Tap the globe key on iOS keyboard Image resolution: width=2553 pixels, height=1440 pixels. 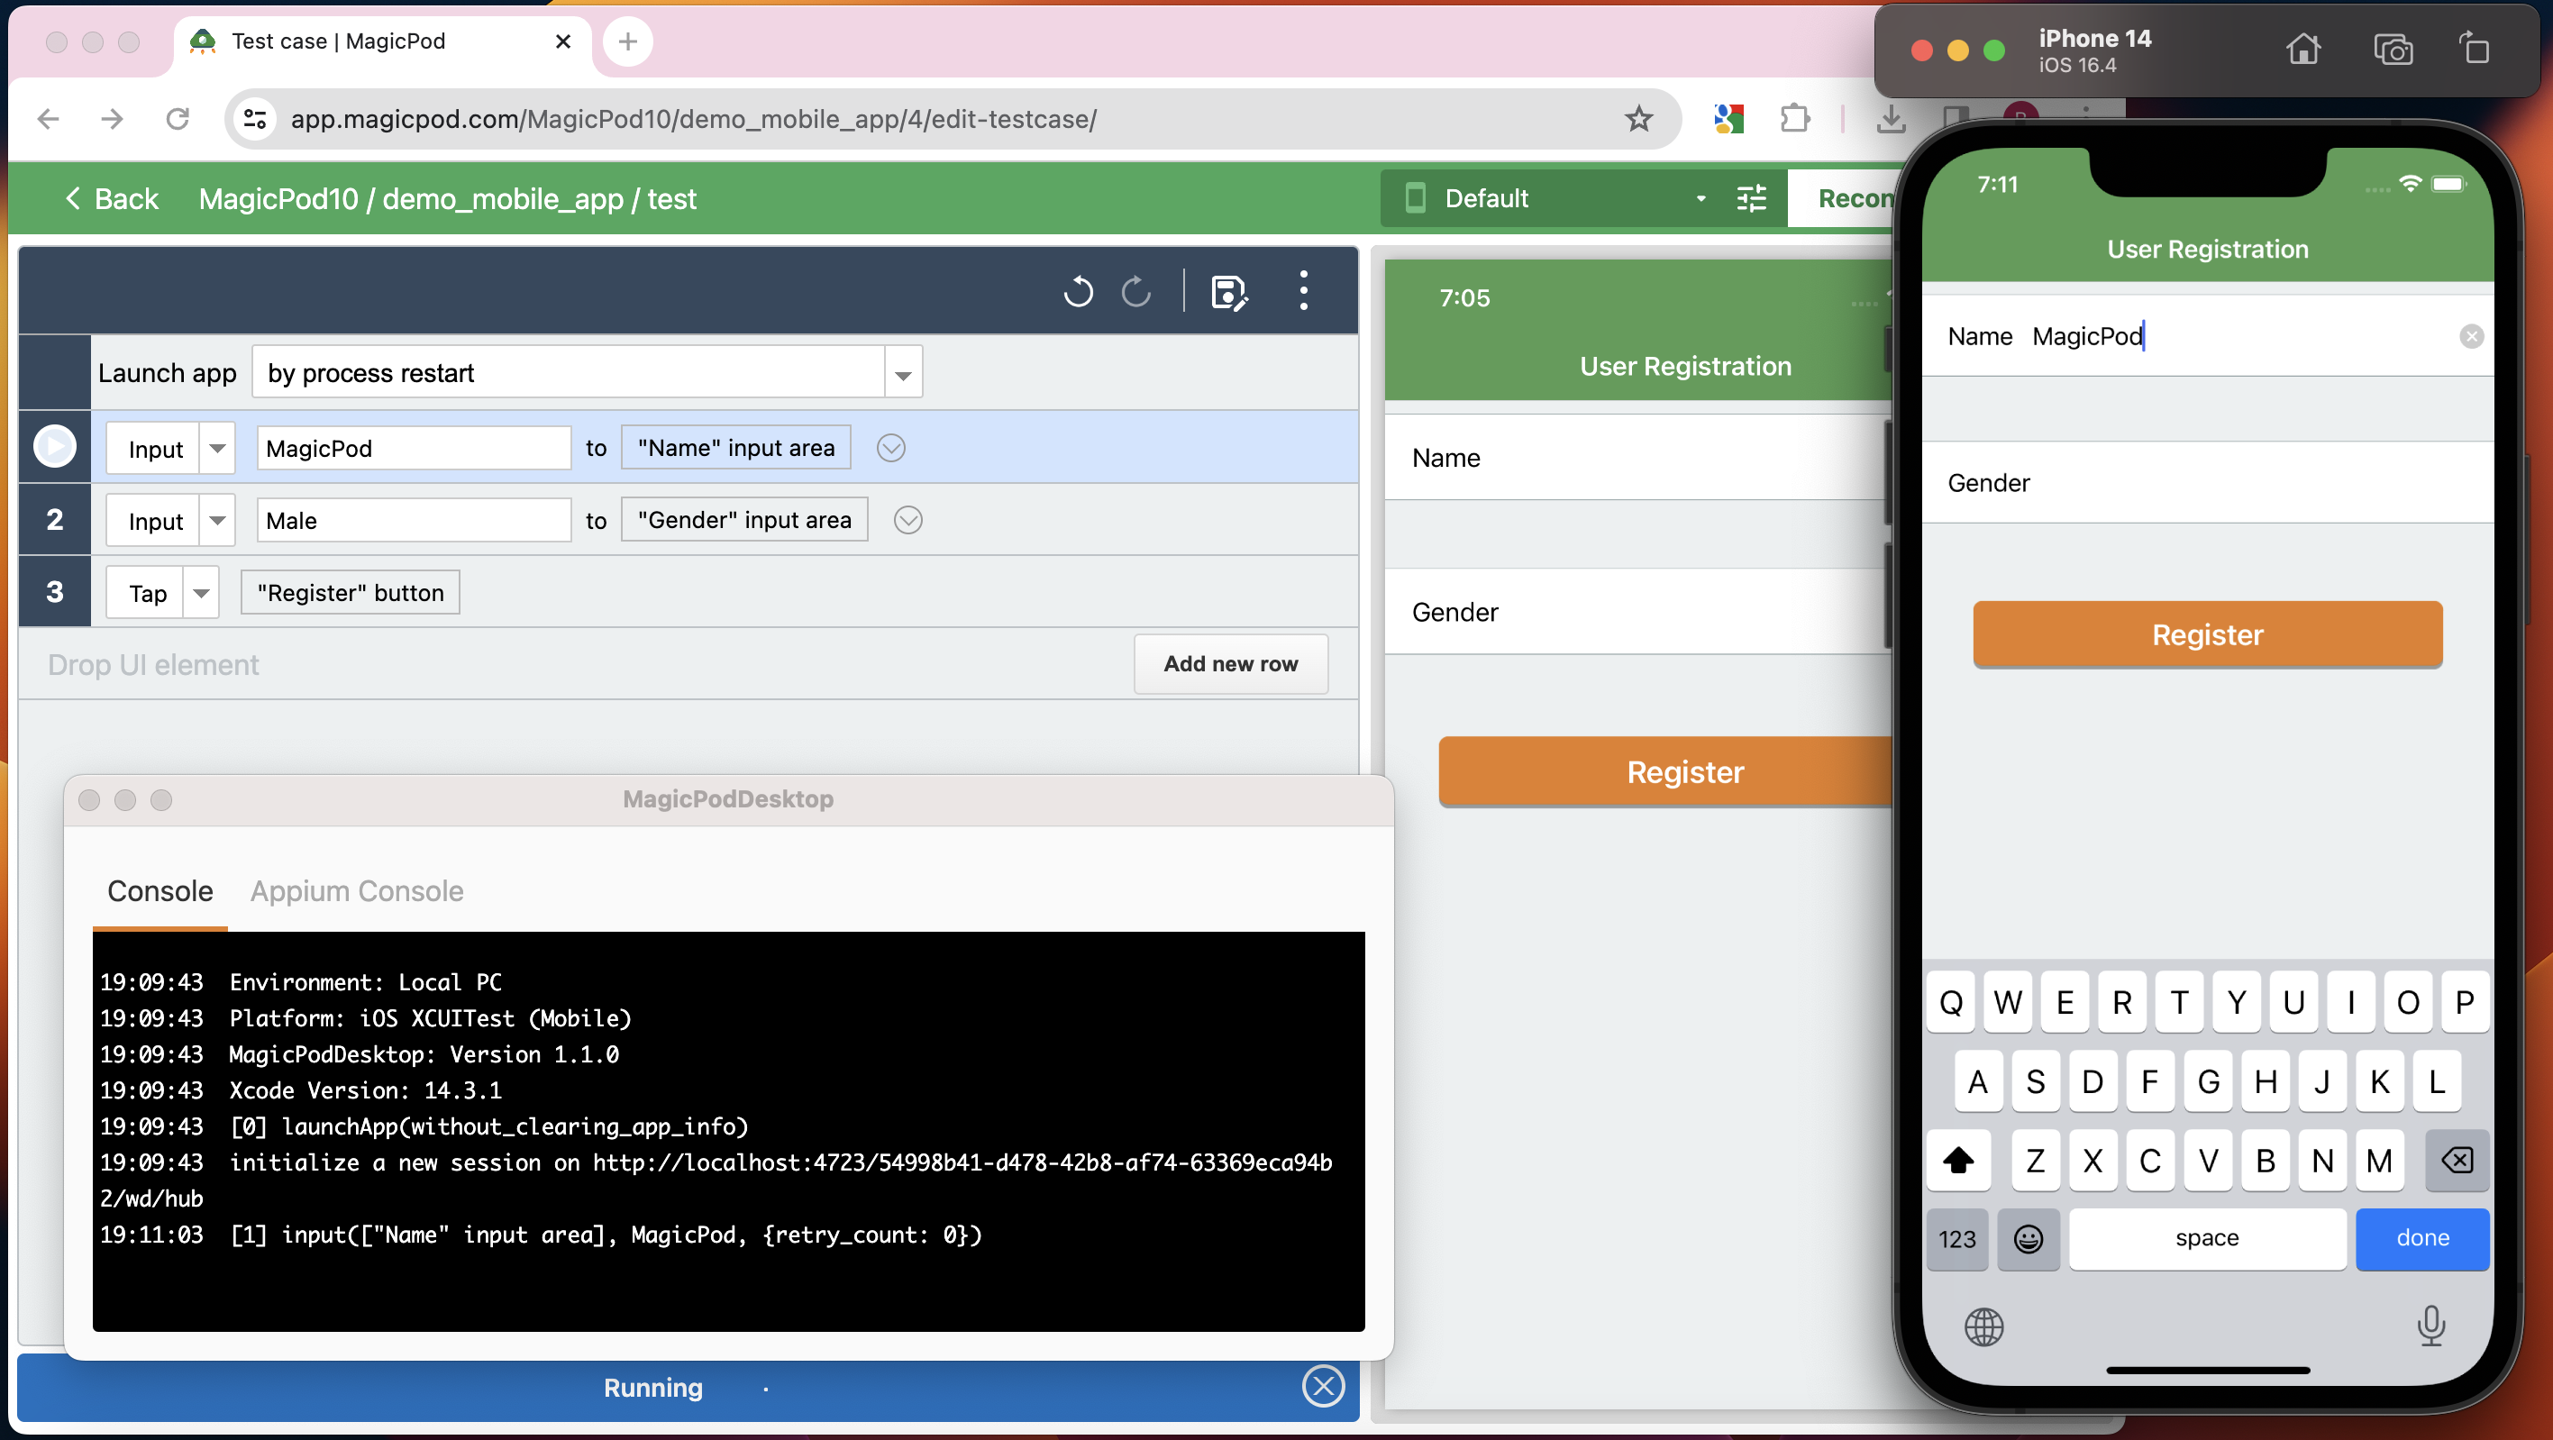coord(1983,1326)
